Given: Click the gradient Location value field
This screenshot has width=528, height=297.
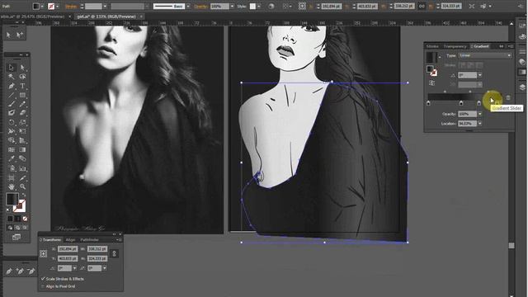Looking at the screenshot, I should 467,124.
